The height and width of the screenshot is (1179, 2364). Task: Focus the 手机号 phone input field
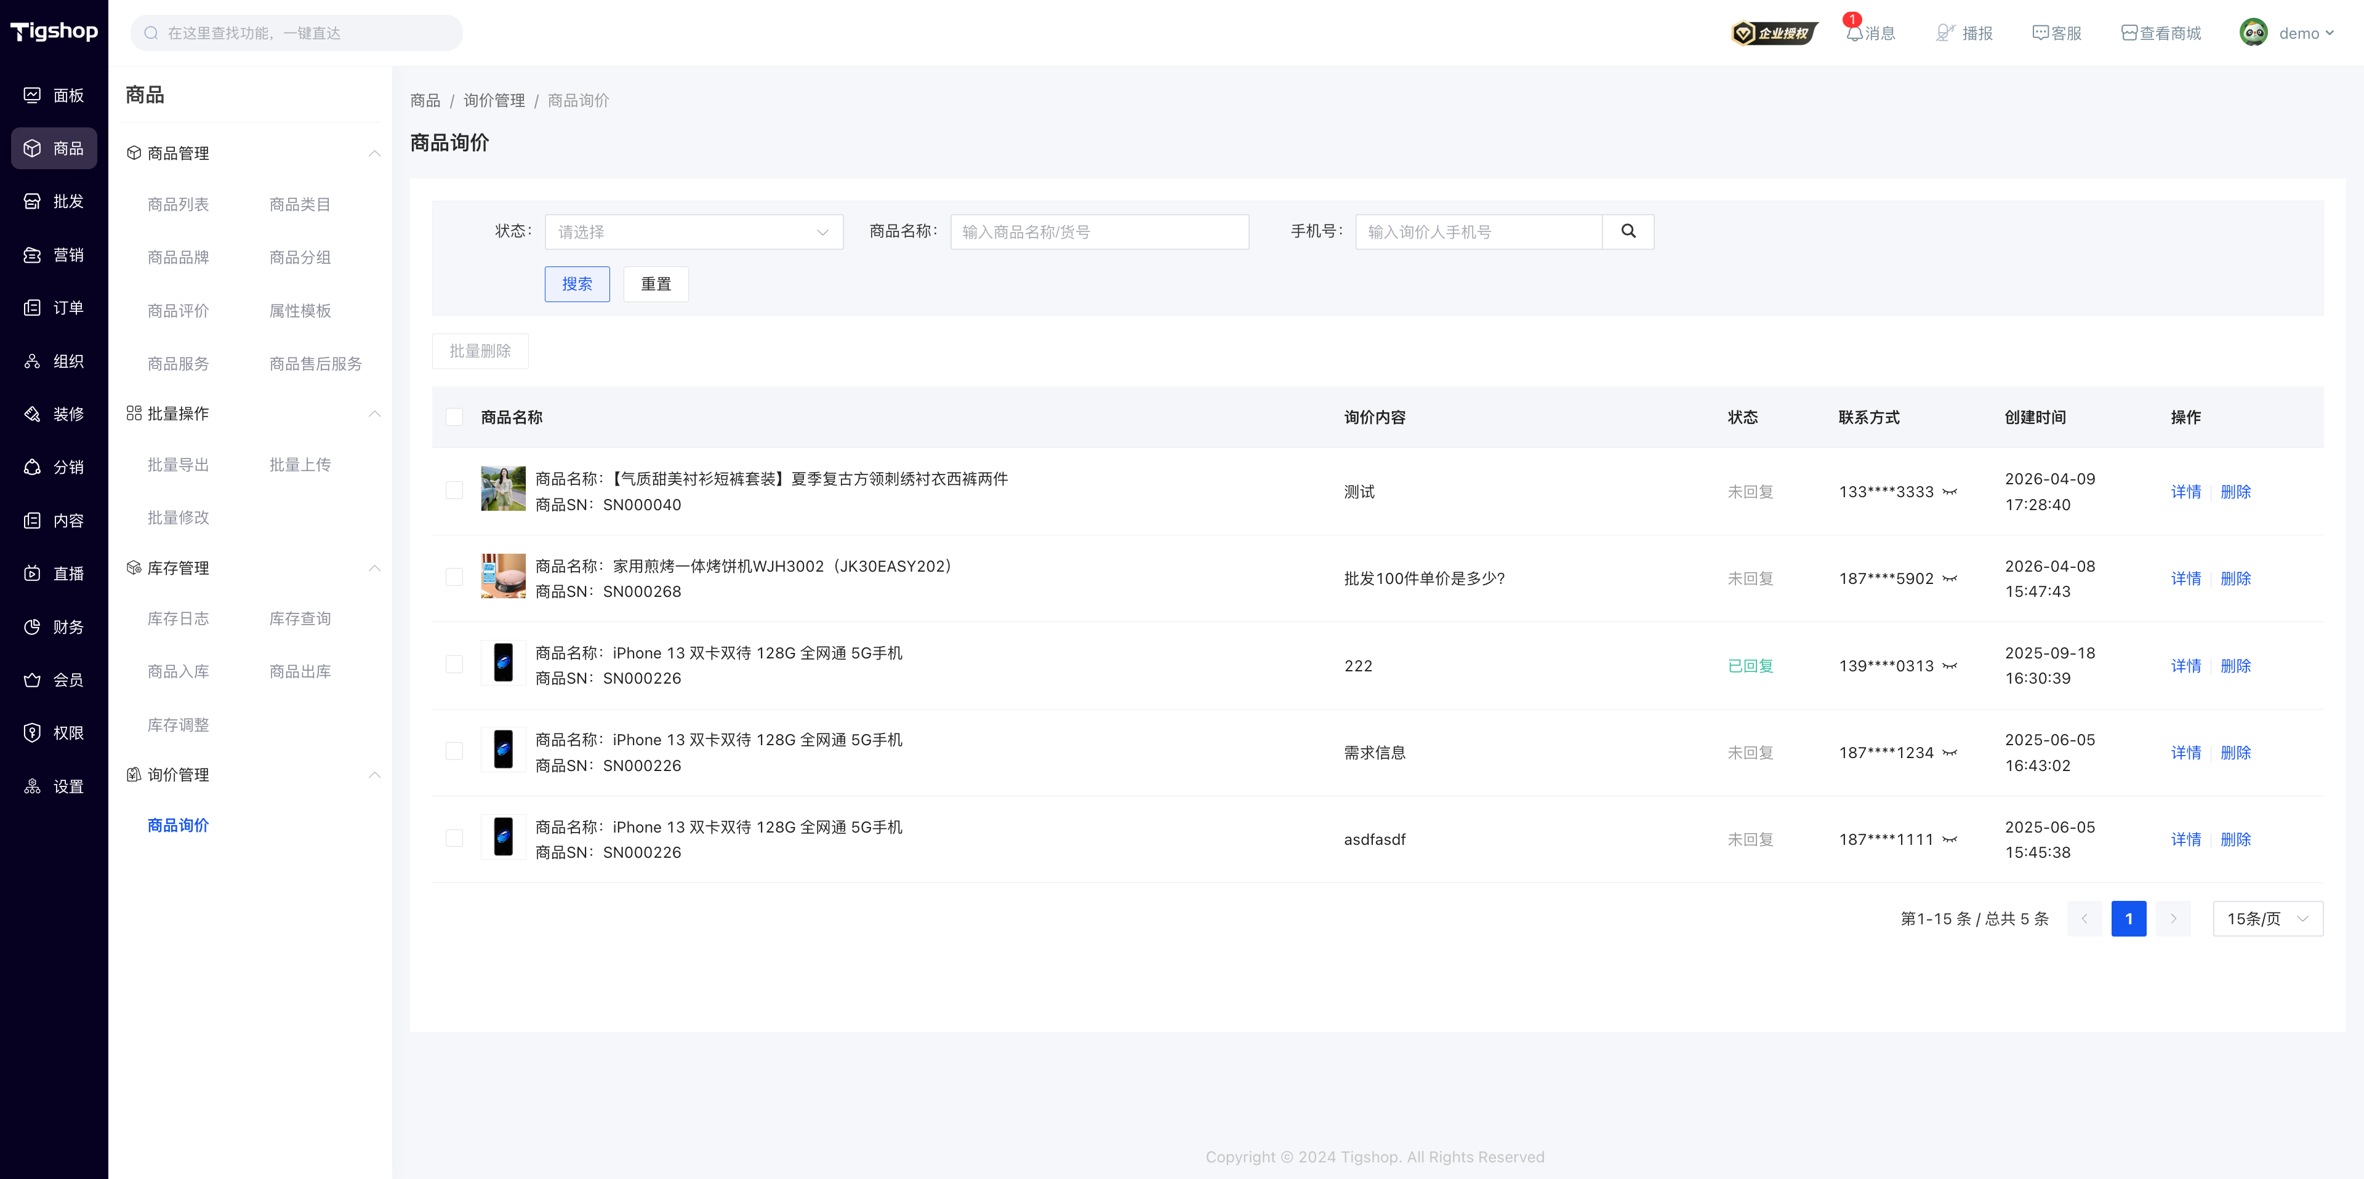[1478, 232]
